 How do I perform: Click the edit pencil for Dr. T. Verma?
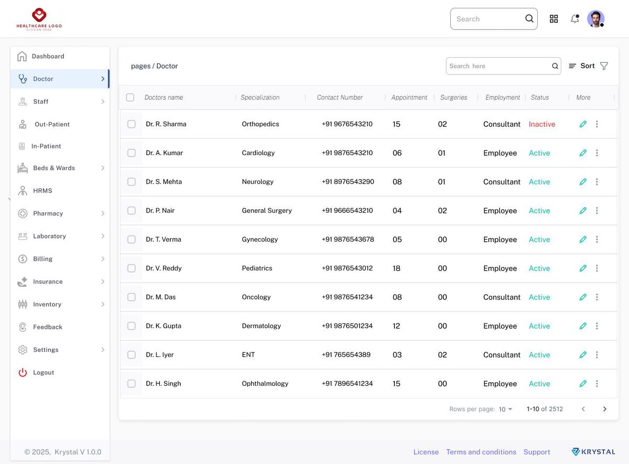[583, 240]
